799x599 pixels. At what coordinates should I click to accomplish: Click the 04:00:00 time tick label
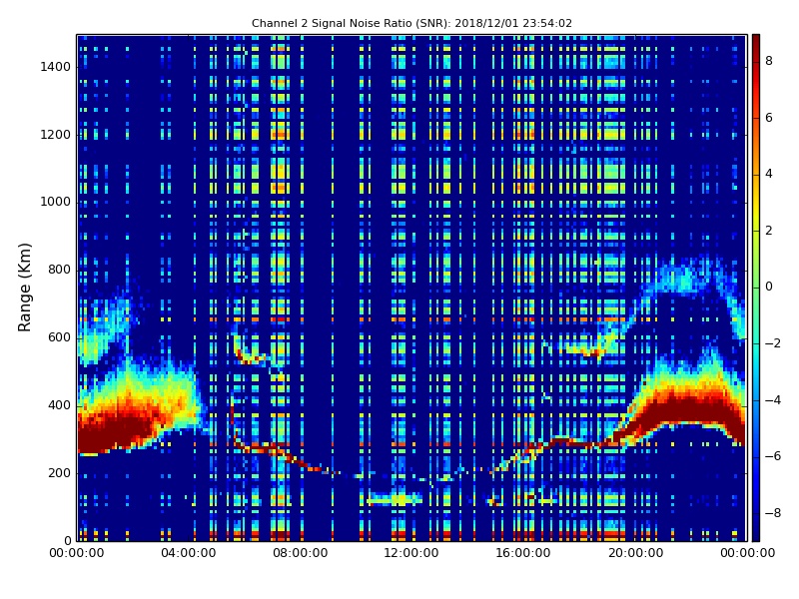[x=189, y=553]
